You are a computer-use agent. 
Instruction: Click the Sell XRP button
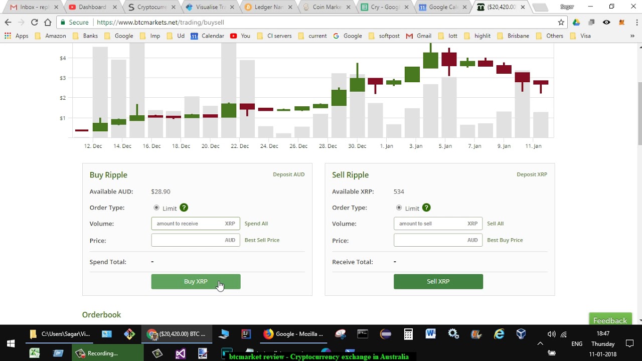click(438, 282)
